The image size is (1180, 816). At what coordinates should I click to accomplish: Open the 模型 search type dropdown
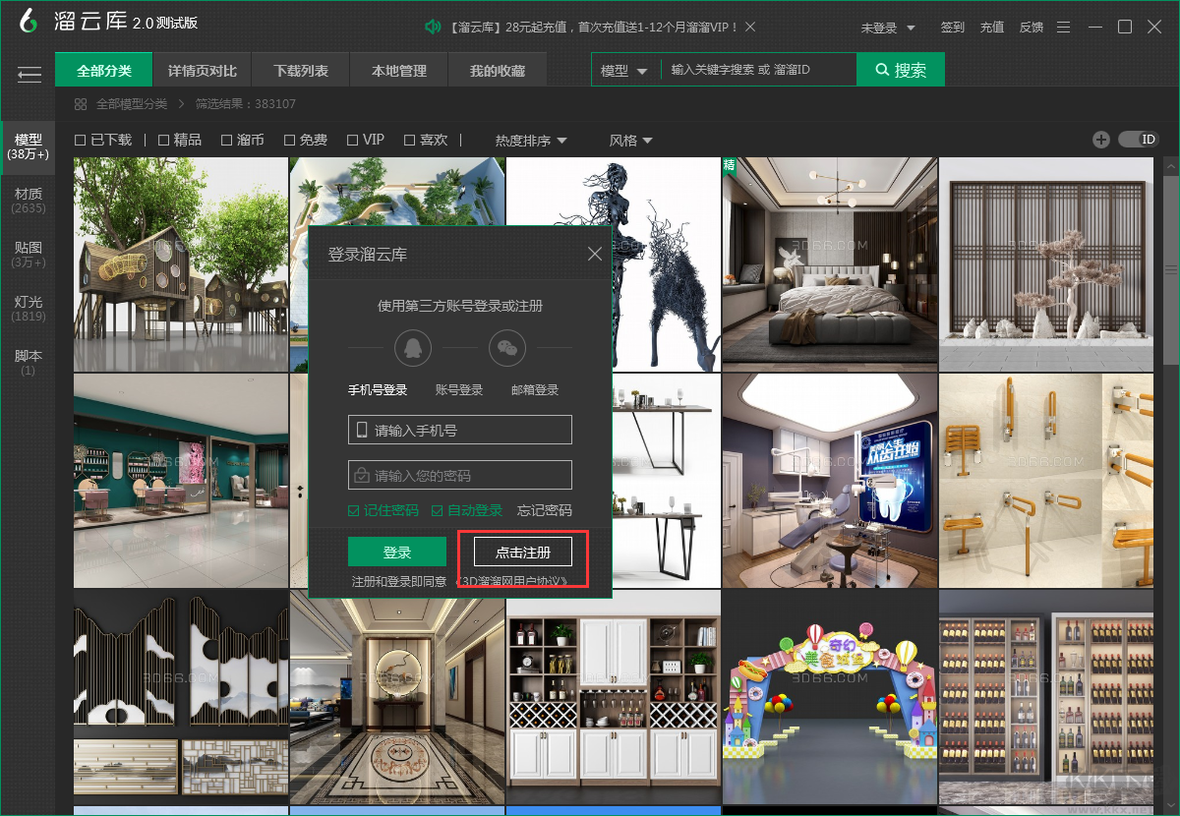tap(625, 70)
